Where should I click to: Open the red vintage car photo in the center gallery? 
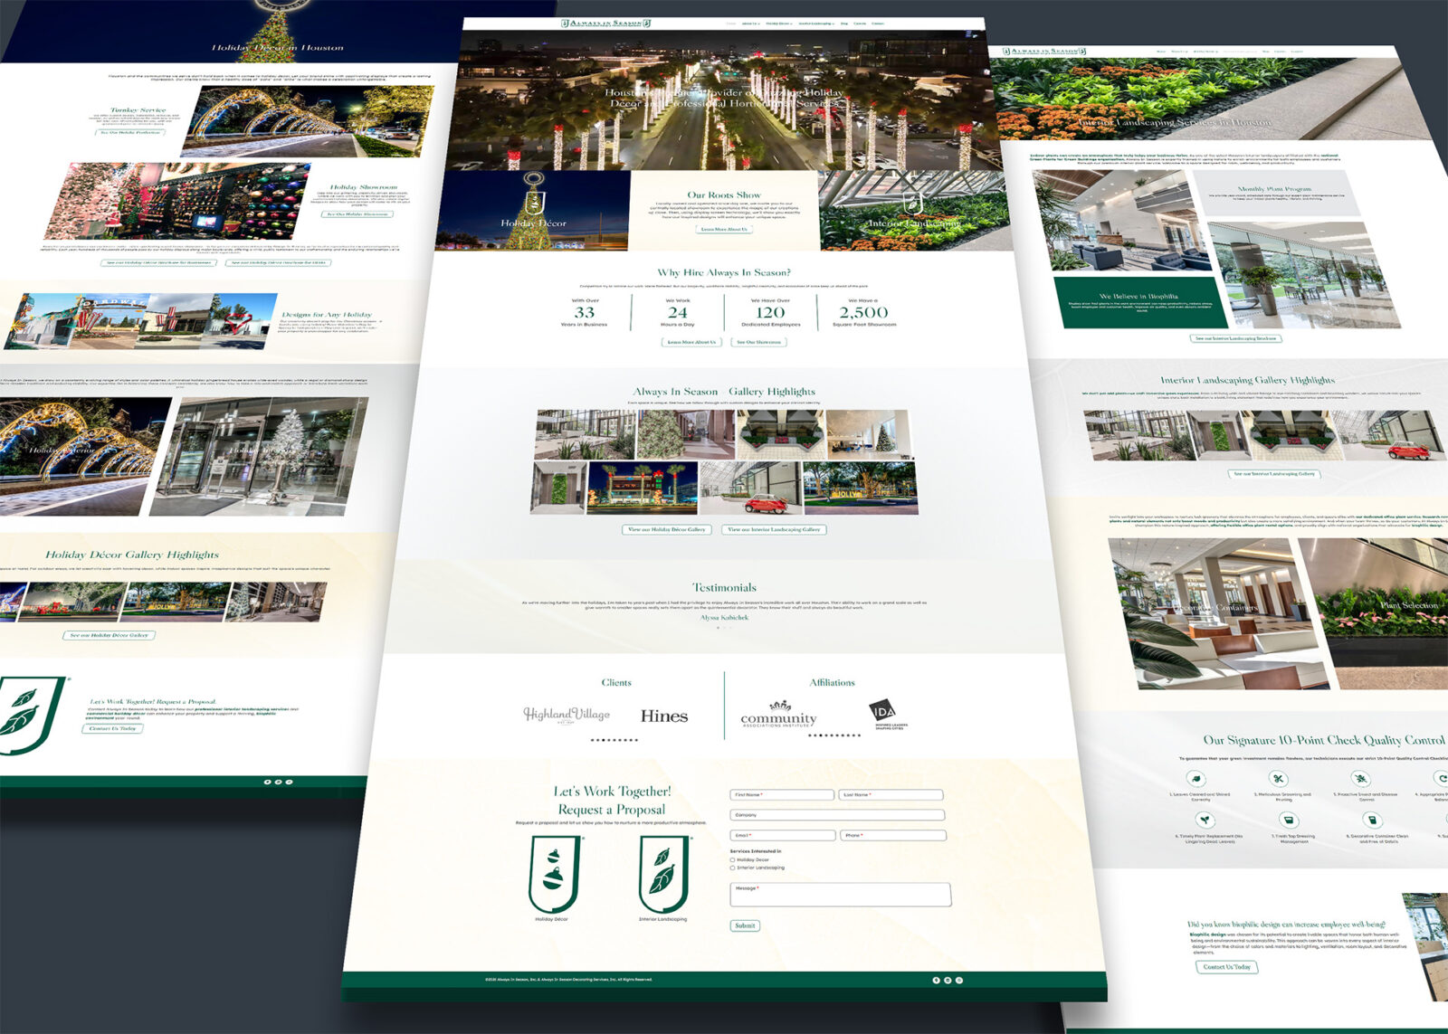pos(750,489)
